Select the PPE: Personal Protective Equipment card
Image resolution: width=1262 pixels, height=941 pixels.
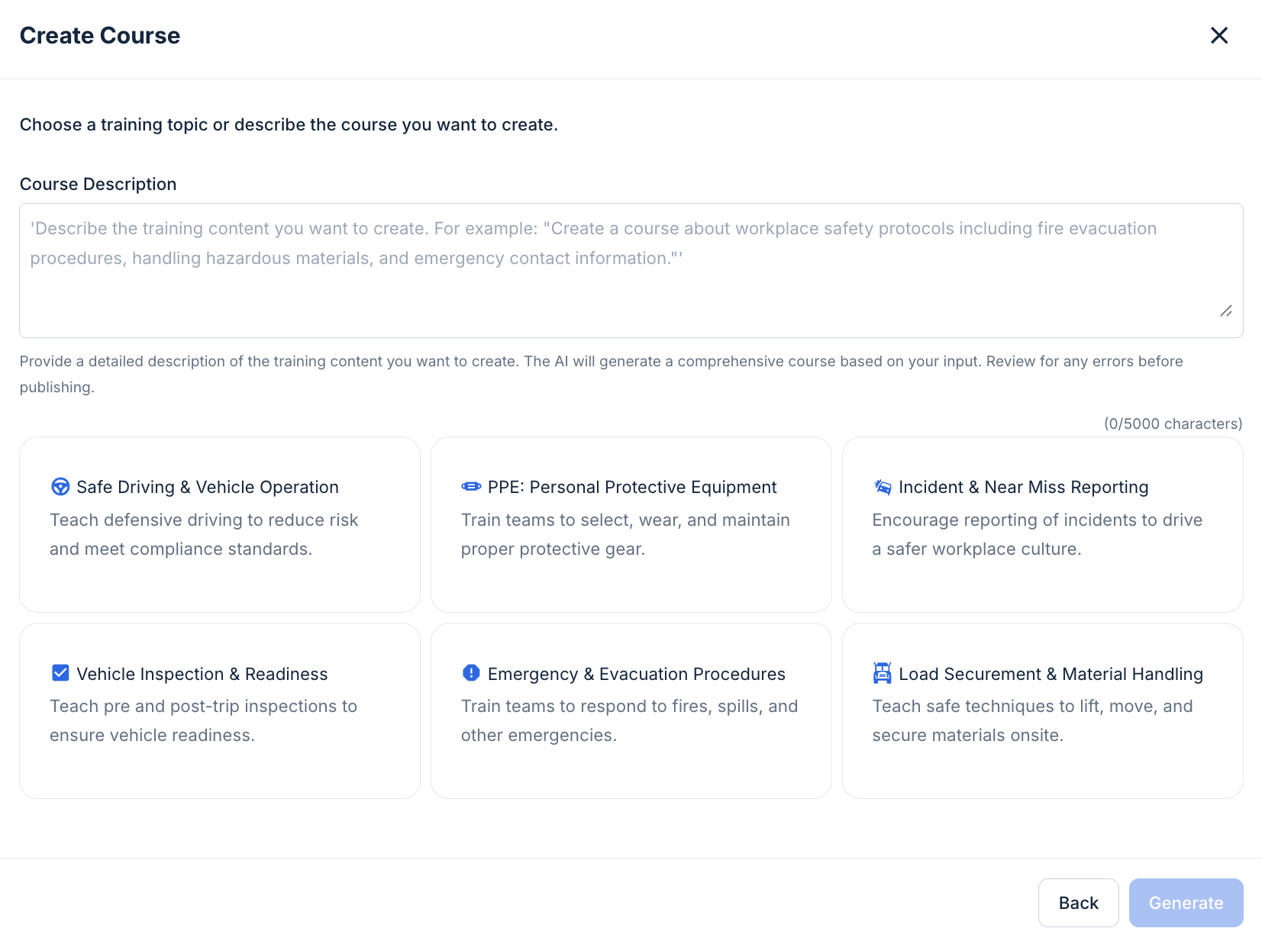pos(631,524)
